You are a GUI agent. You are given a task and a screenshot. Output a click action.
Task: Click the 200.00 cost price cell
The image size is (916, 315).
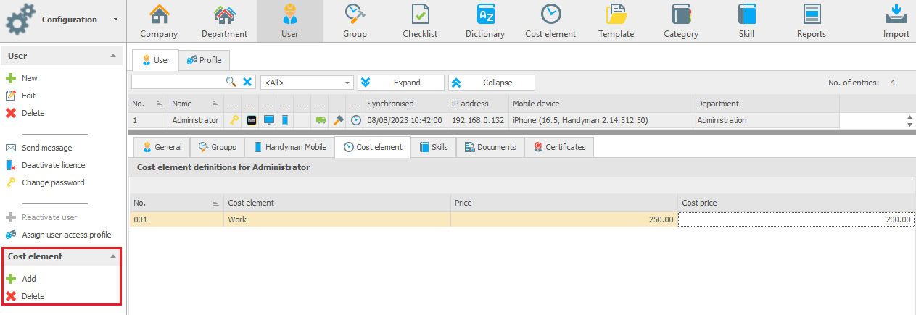pos(796,219)
